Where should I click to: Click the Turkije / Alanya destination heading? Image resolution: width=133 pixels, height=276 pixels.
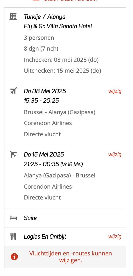pos(44,17)
